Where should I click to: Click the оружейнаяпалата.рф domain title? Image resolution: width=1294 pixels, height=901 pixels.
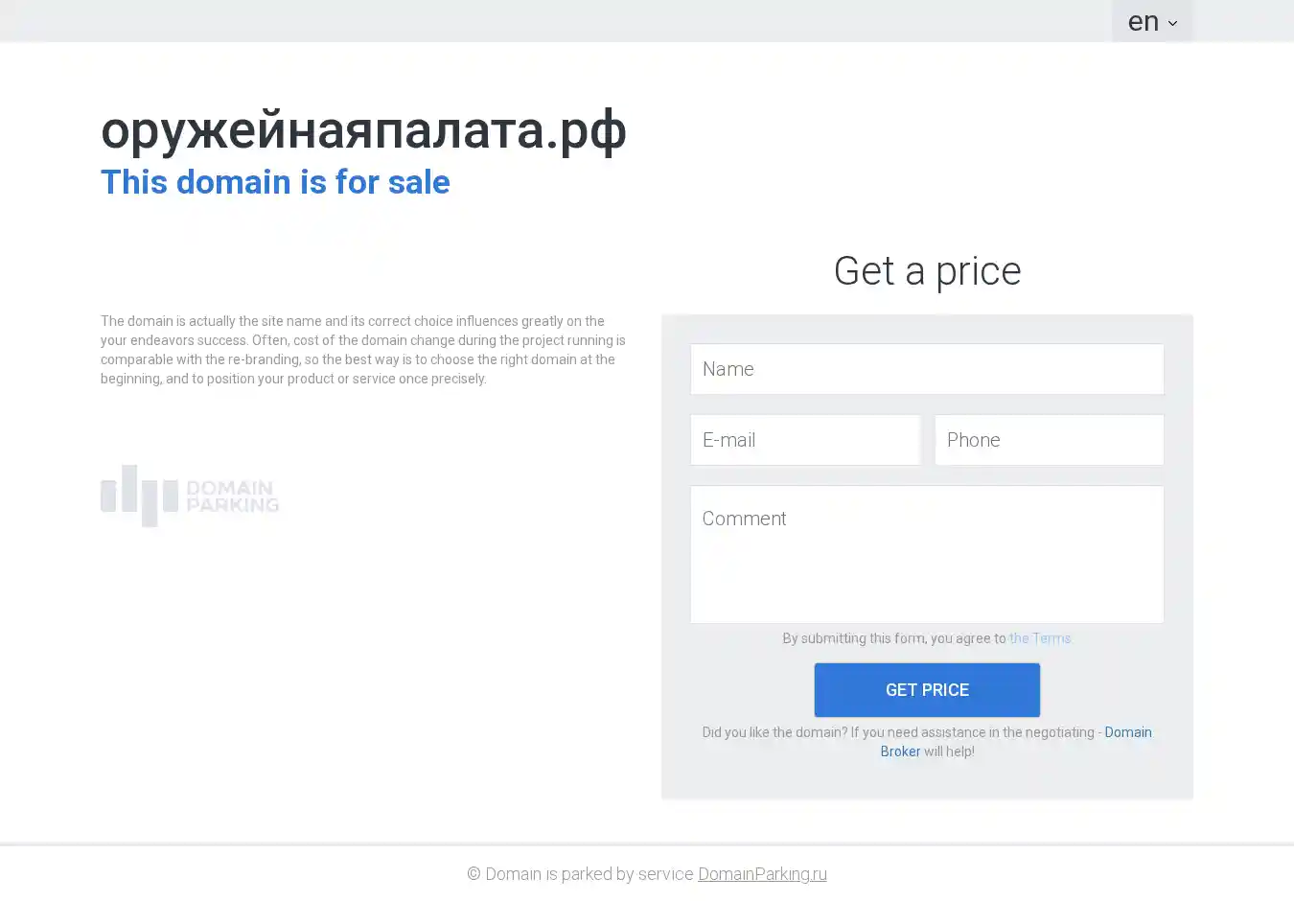[363, 129]
